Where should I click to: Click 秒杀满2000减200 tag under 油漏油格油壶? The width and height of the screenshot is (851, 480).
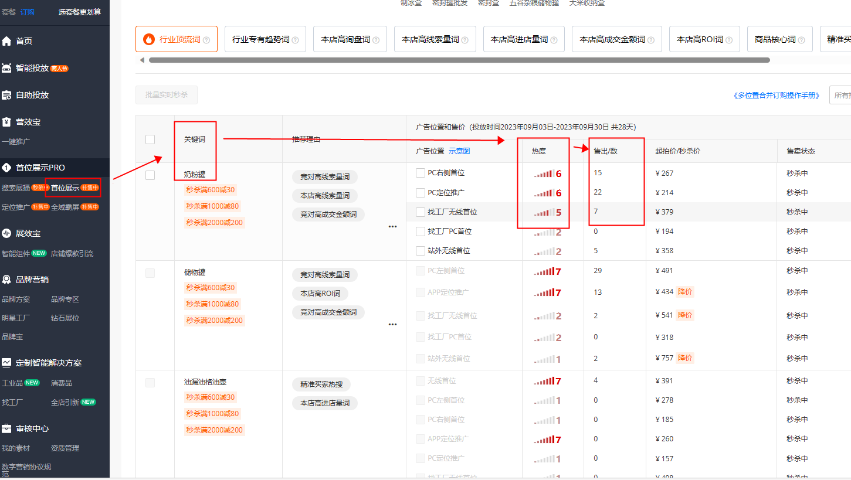coord(215,430)
